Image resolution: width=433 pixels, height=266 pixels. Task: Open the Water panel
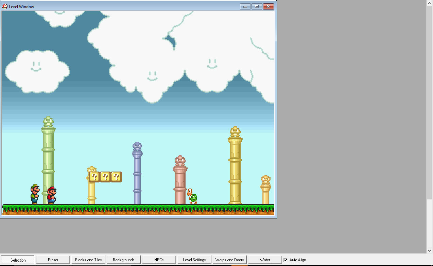[265, 260]
